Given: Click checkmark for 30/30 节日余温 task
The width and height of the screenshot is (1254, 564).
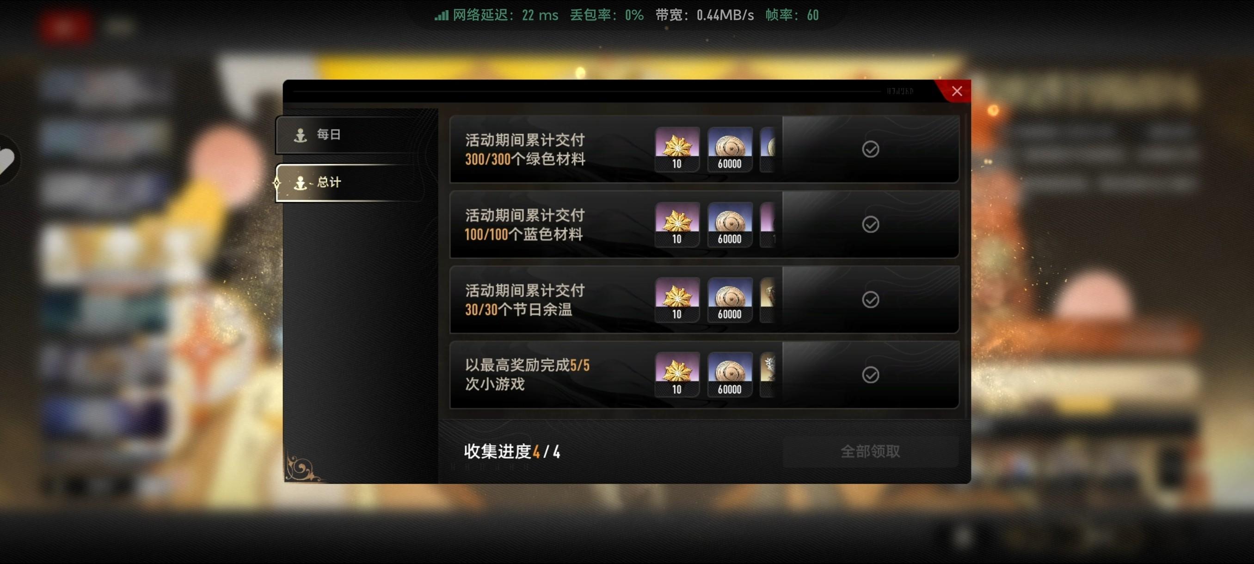Looking at the screenshot, I should tap(870, 299).
